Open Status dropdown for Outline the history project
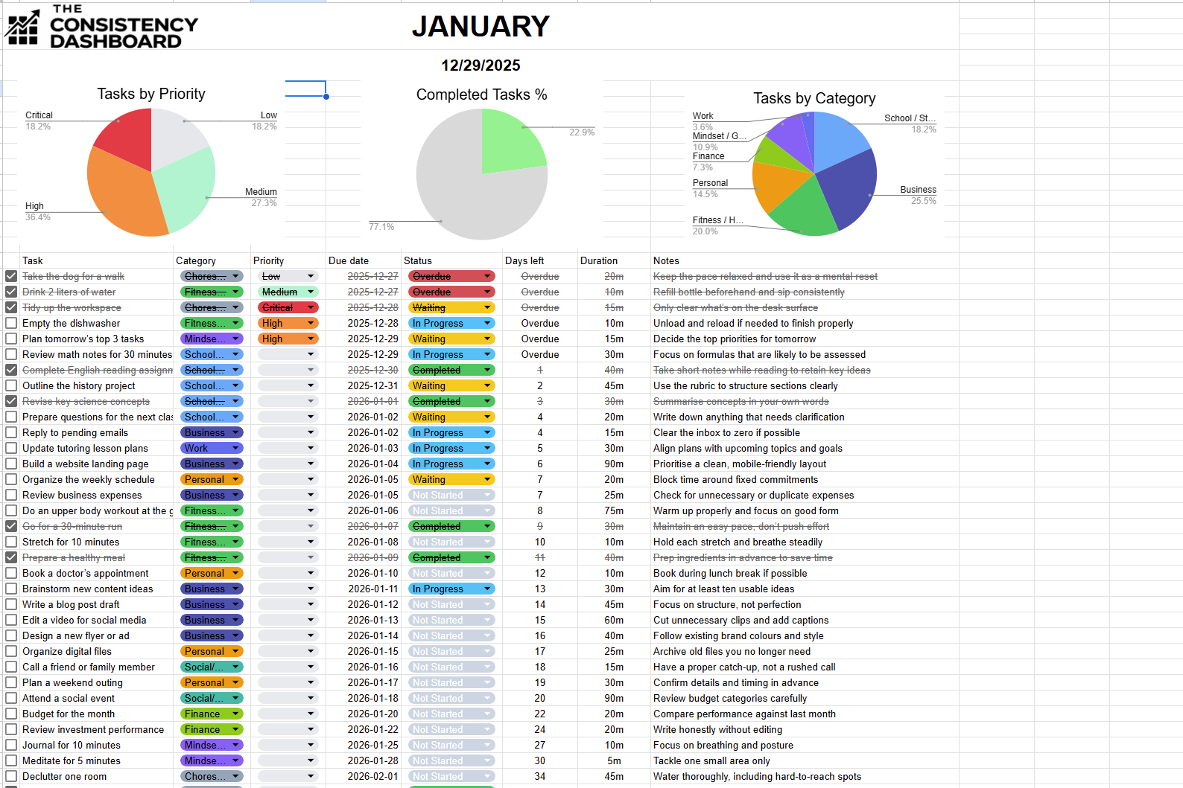This screenshot has width=1183, height=788. pos(487,385)
